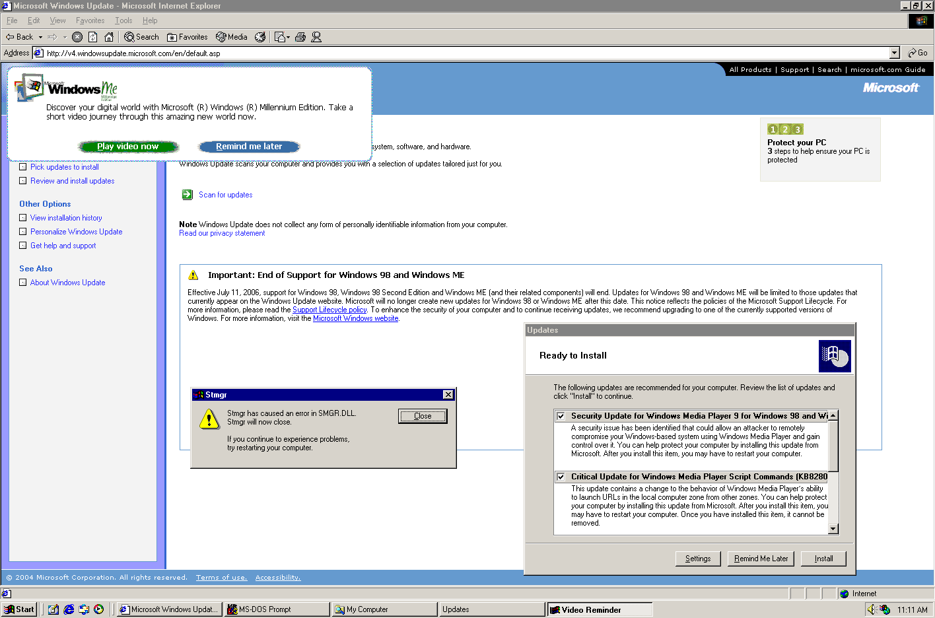Click Play video now button

[128, 147]
